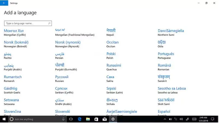Select the Persian language

click(x=60, y=56)
